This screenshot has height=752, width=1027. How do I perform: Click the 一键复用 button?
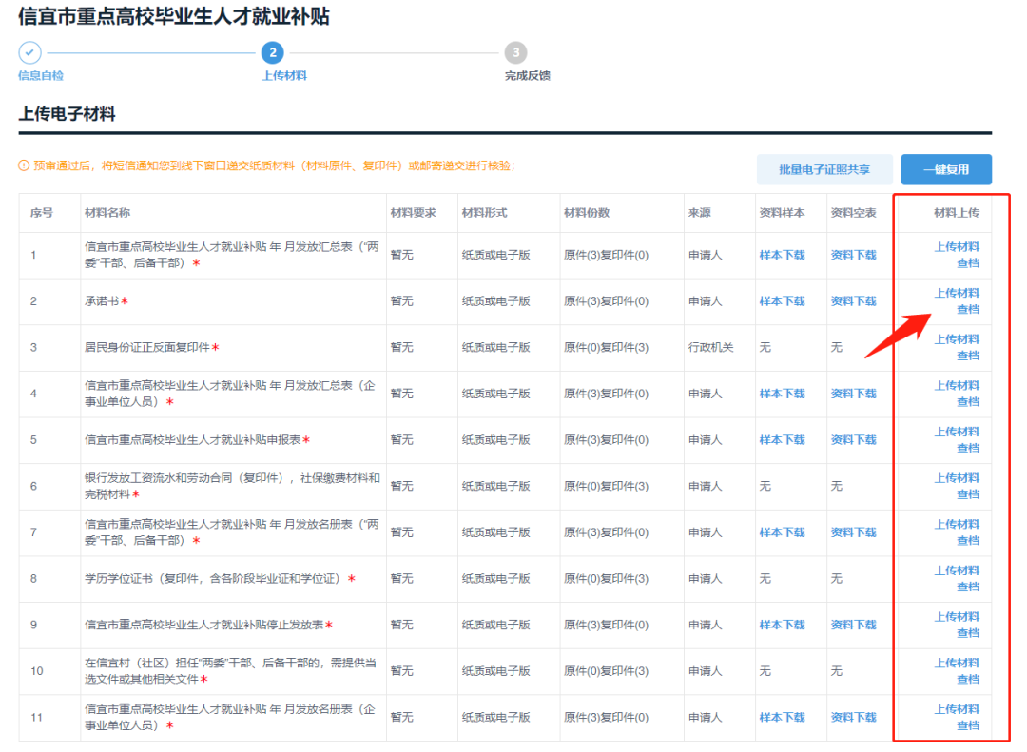coord(946,169)
